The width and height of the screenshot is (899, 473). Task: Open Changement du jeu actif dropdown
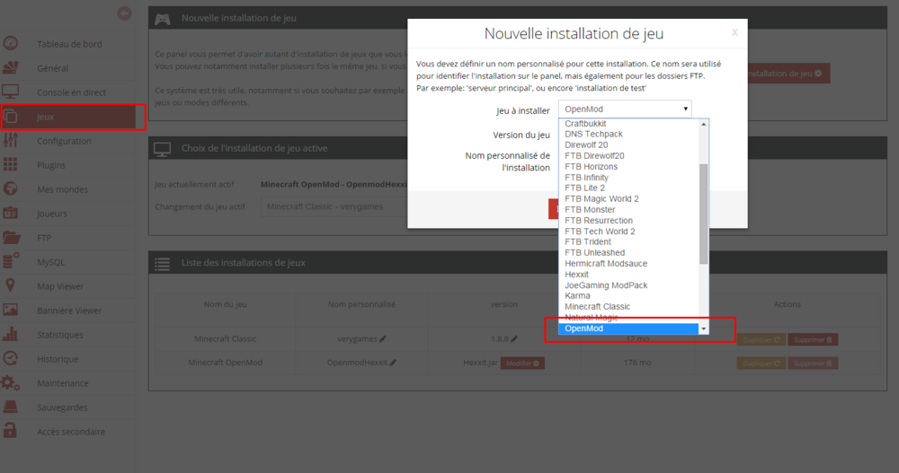pyautogui.click(x=334, y=206)
